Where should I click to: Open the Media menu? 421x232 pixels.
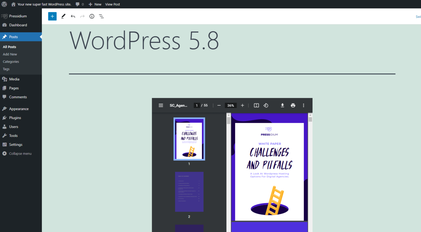click(21, 79)
